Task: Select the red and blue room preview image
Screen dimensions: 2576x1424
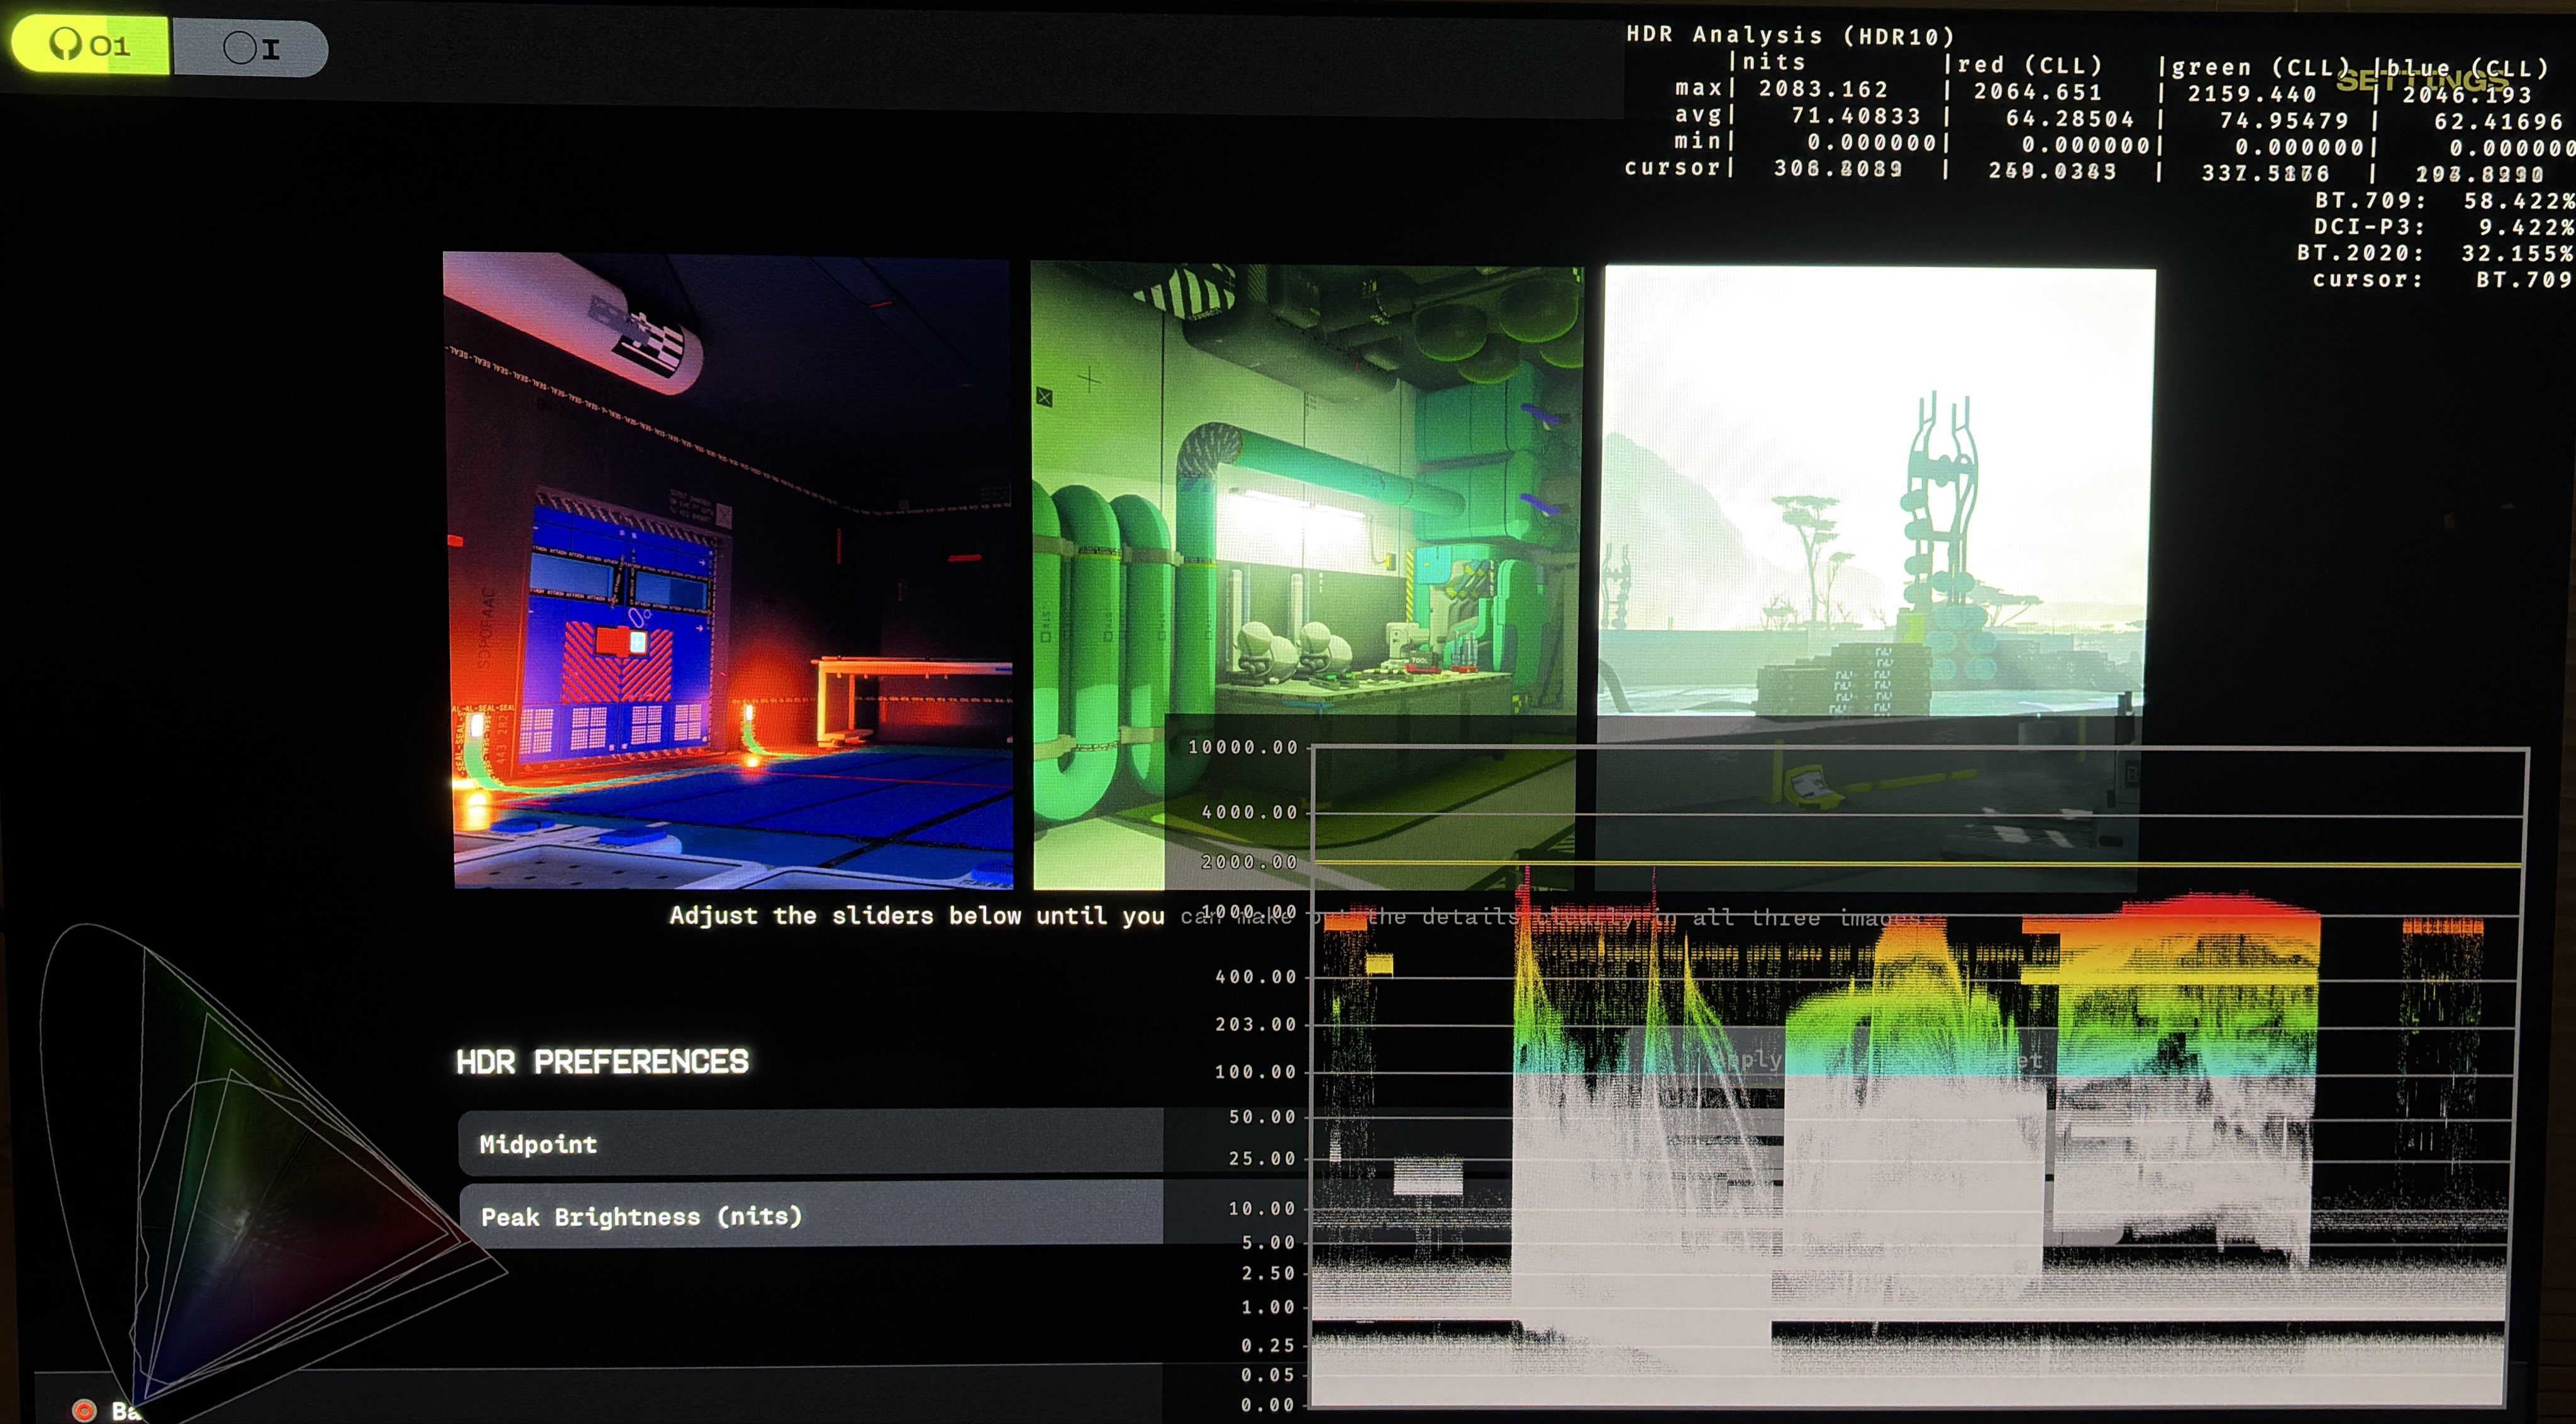Action: pos(728,570)
